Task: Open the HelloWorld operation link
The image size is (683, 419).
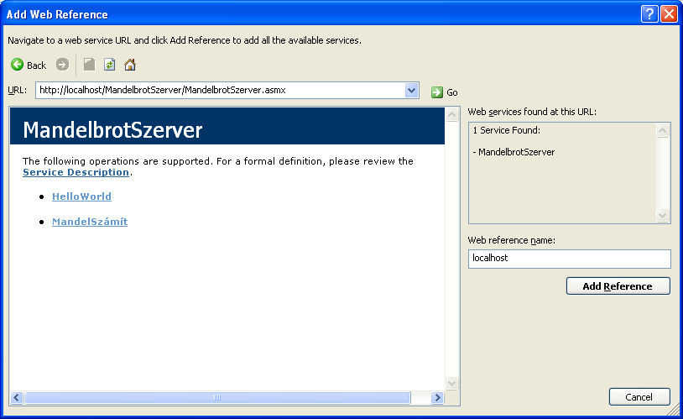Action: 81,196
